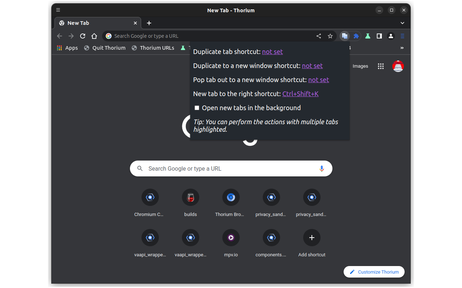
Task: Open the Extensions puzzle-piece menu
Action: click(x=356, y=36)
